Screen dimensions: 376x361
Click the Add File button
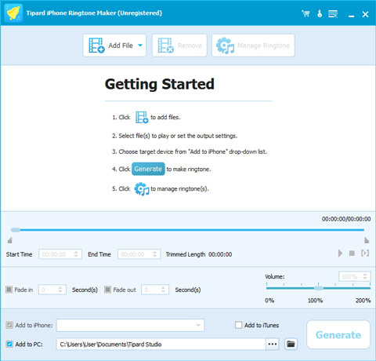(114, 46)
